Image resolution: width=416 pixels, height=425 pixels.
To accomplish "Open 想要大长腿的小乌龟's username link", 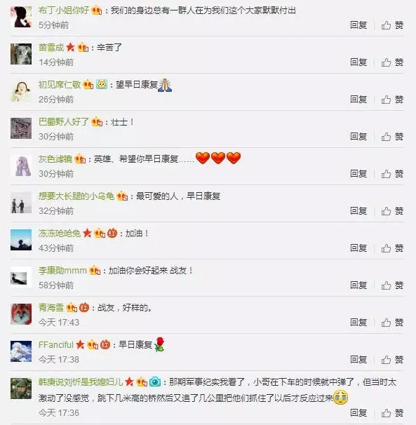I will 76,196.
